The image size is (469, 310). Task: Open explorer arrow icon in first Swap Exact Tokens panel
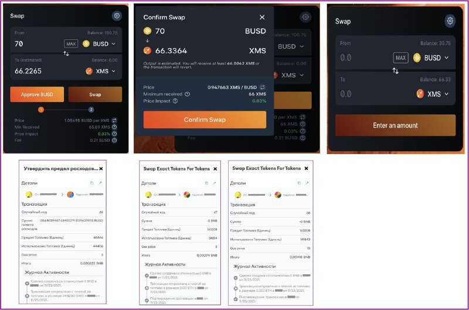[215, 183]
